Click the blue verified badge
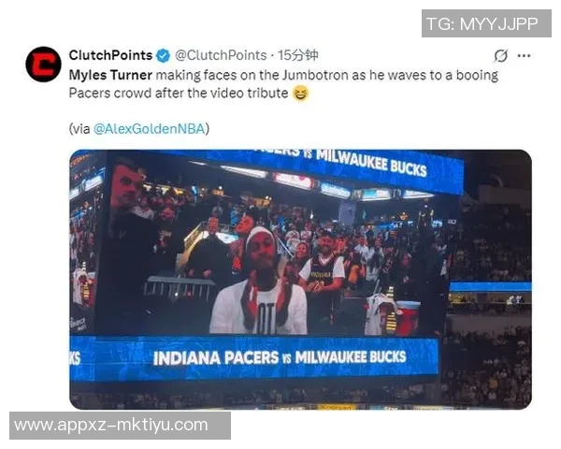 [163, 55]
